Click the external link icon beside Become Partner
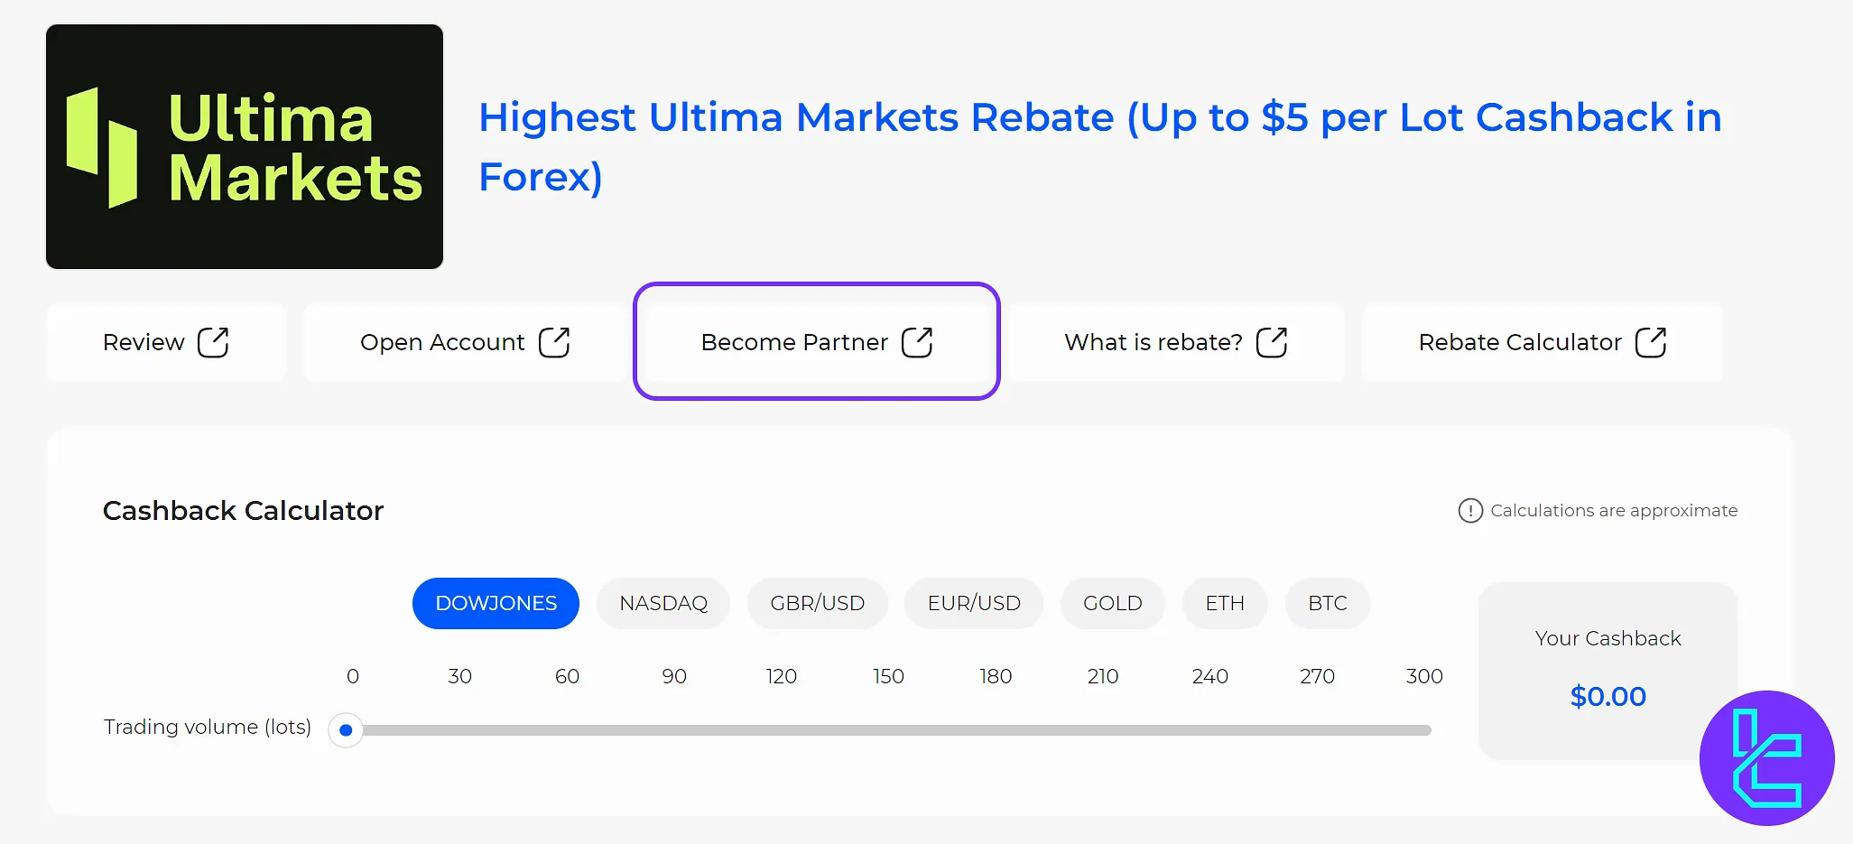Screen dimensions: 1853x844 (917, 343)
